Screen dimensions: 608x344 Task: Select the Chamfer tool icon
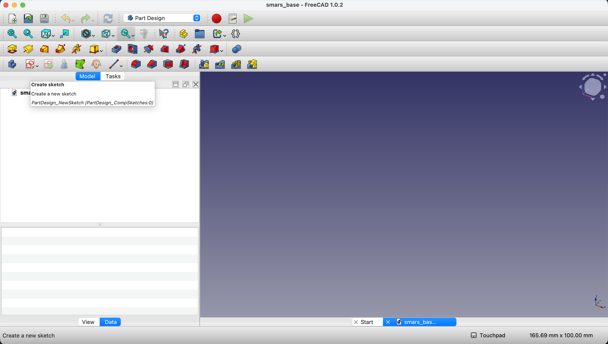152,64
